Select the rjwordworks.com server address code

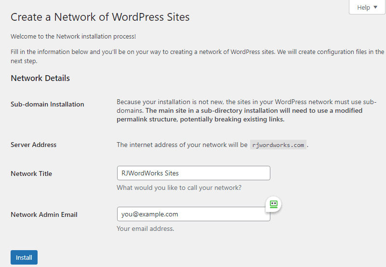point(278,145)
